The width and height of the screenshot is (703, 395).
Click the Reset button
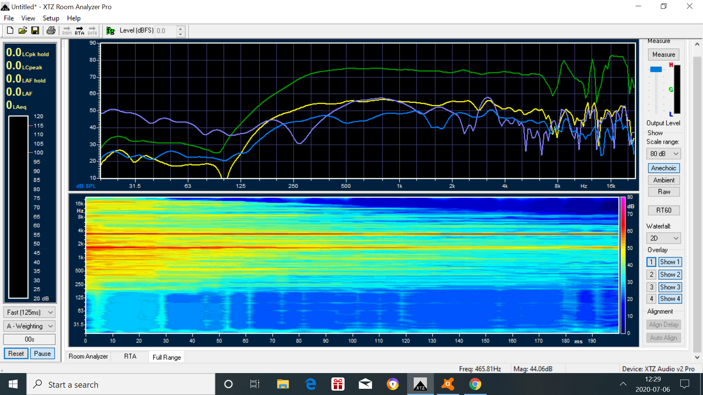16,354
